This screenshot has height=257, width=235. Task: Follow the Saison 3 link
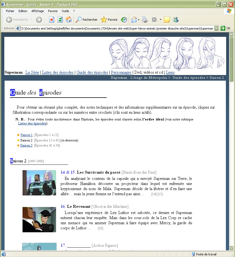click(26, 145)
